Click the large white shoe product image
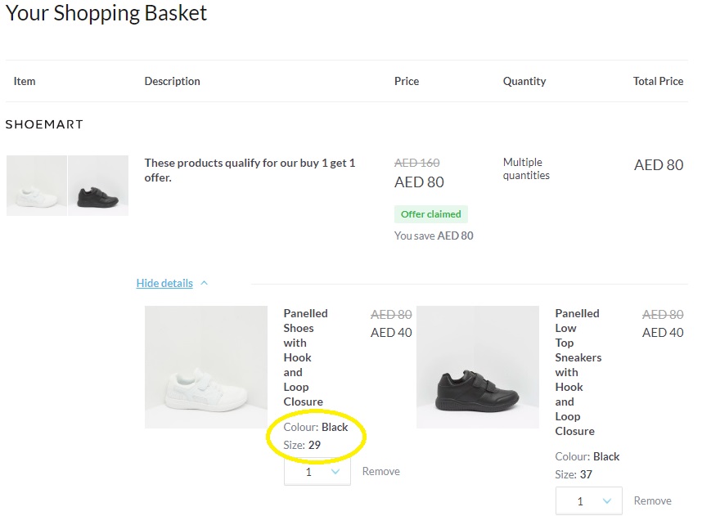The height and width of the screenshot is (516, 702). 206,367
